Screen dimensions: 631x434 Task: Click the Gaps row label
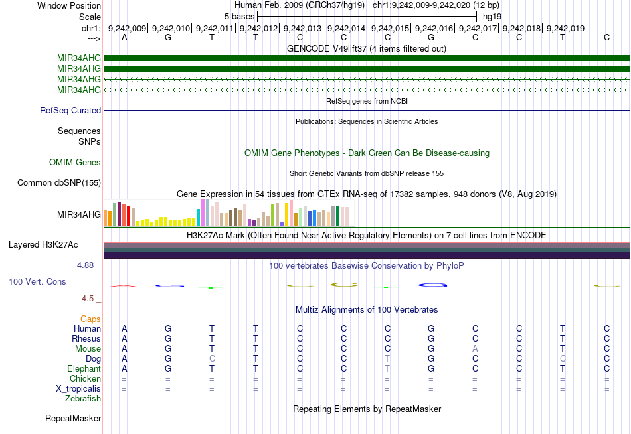pos(90,319)
